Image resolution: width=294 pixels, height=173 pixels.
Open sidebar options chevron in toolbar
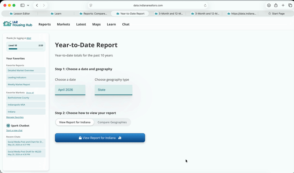point(28,5)
